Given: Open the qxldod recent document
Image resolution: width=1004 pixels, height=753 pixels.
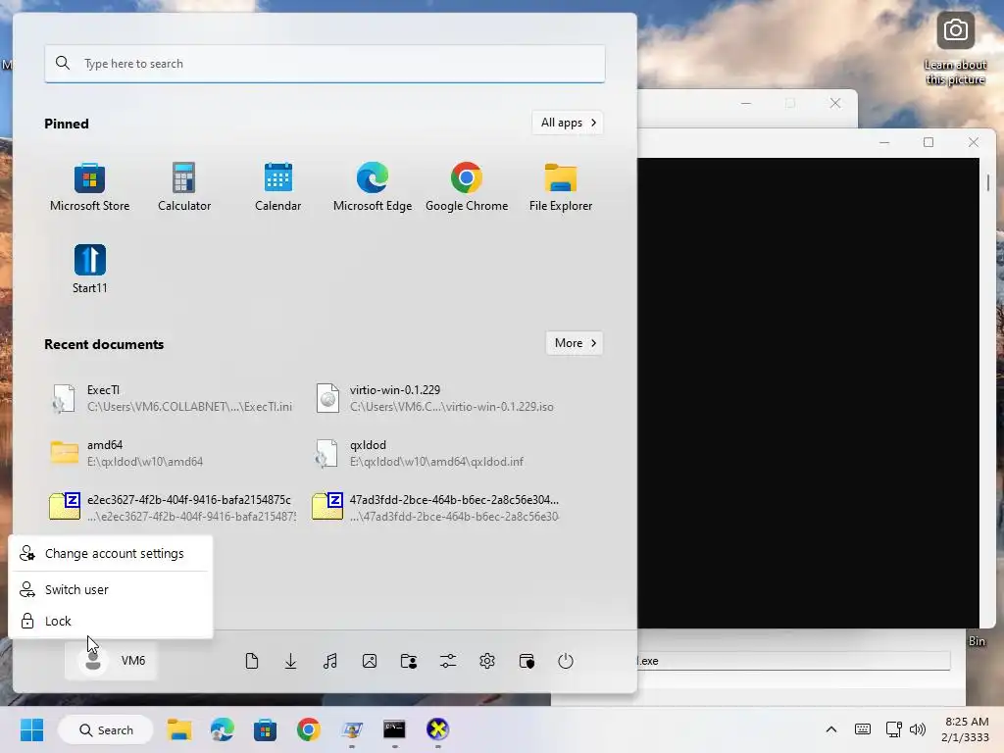Looking at the screenshot, I should point(435,453).
